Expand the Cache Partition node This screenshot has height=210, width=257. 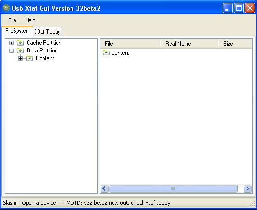(x=11, y=43)
